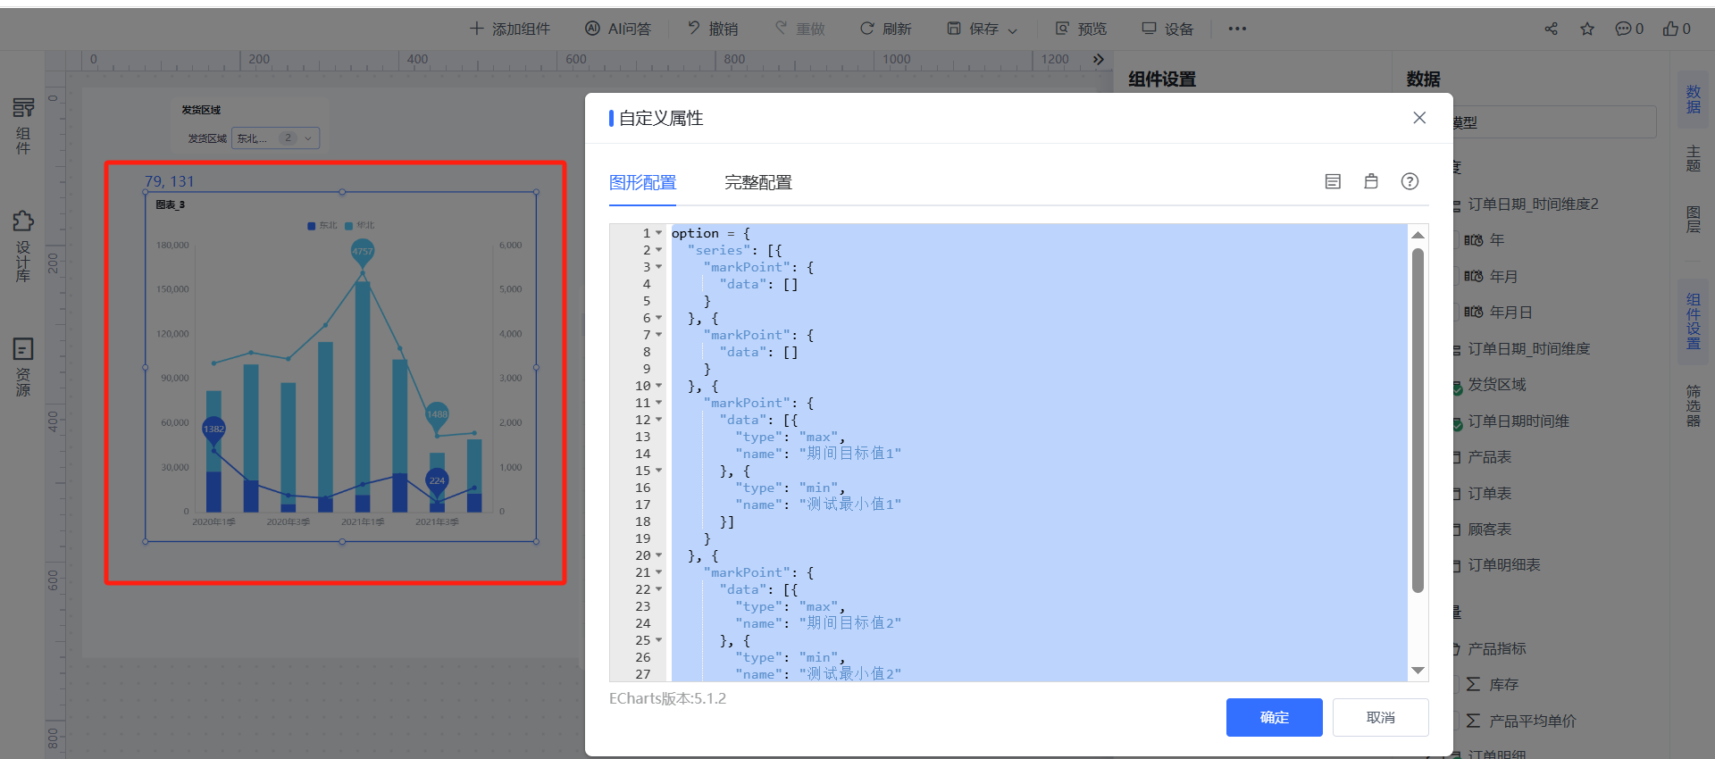Open the AI问答 assistant
Screen dimensions: 1715x759
tap(618, 29)
